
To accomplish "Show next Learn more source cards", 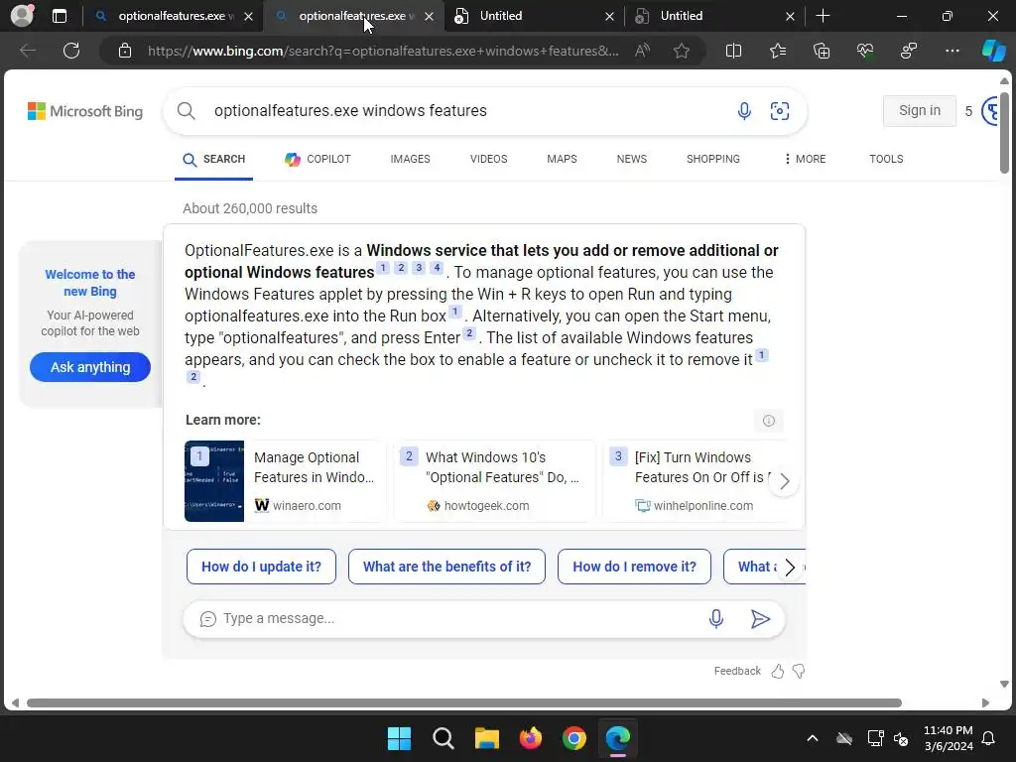I will (x=784, y=481).
